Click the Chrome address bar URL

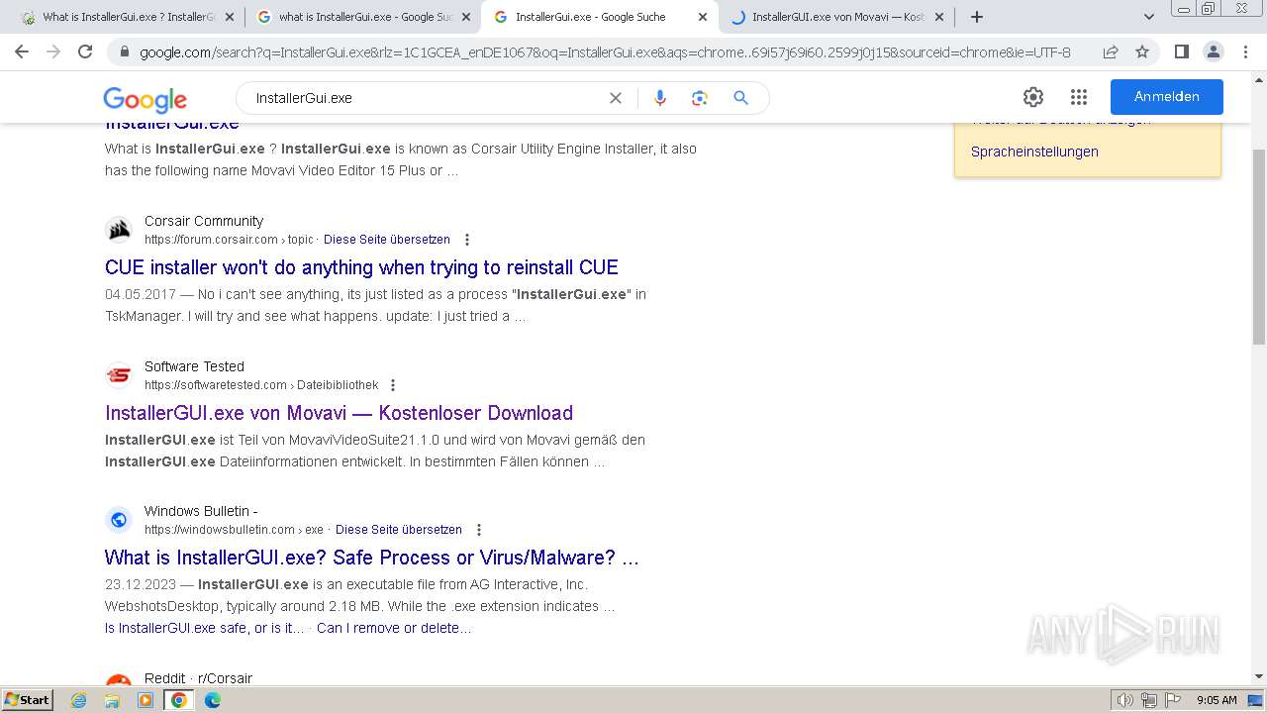click(605, 51)
